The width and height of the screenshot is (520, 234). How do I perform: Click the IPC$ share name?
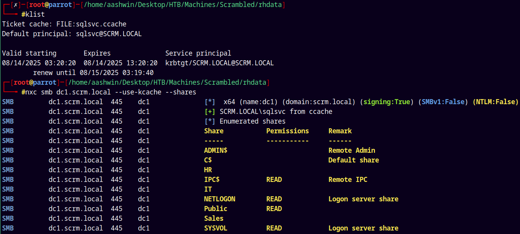212,180
